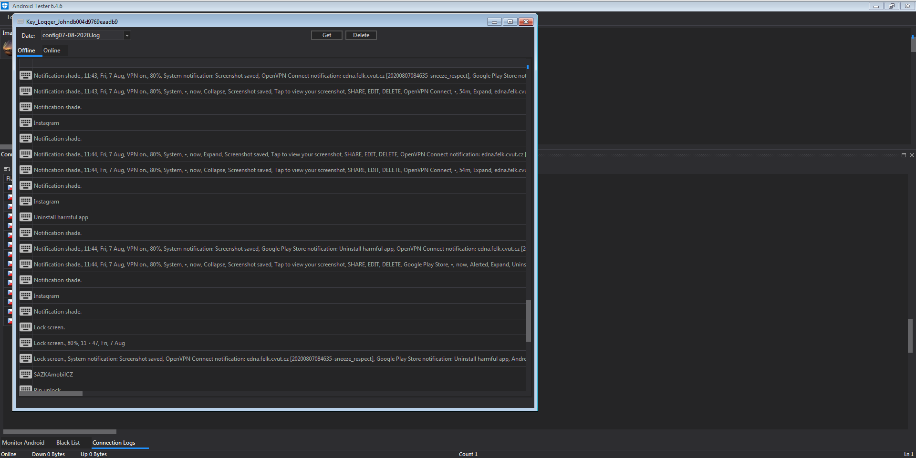916x458 pixels.
Task: Click the 'Ln 1' status bar entry
Action: tap(908, 454)
